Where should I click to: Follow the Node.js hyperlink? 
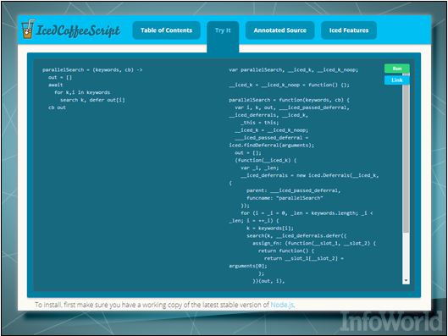click(x=282, y=305)
